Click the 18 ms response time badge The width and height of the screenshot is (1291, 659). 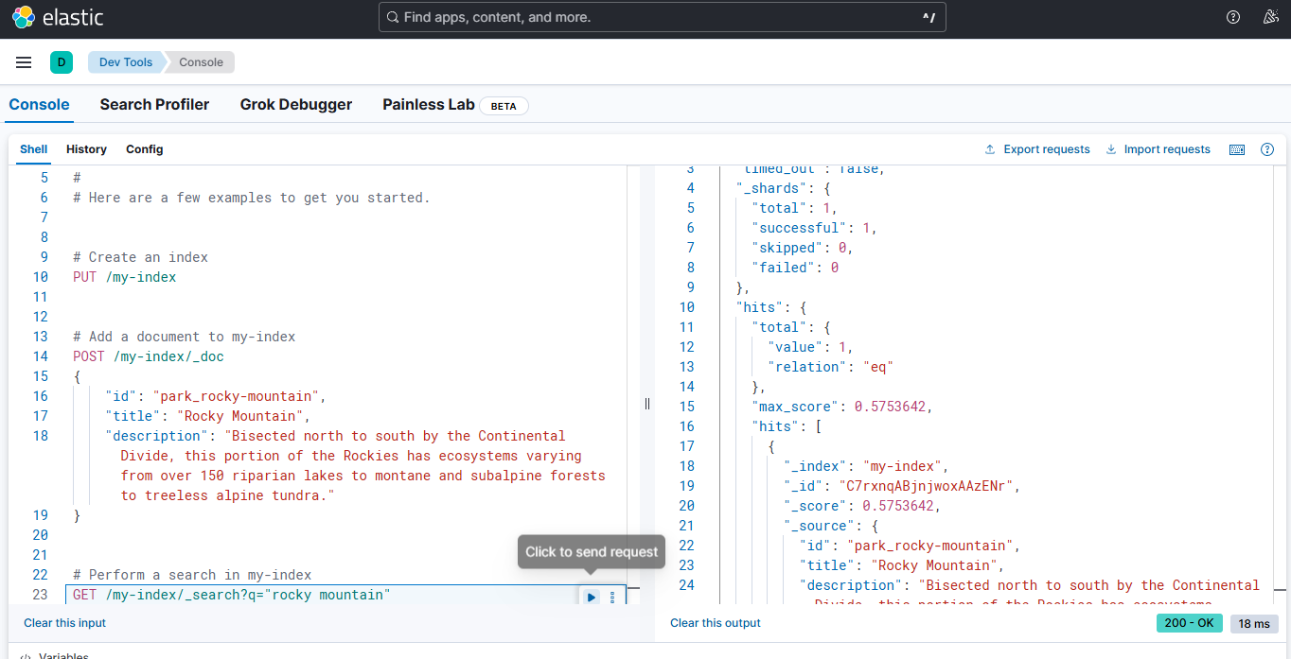[x=1254, y=623]
